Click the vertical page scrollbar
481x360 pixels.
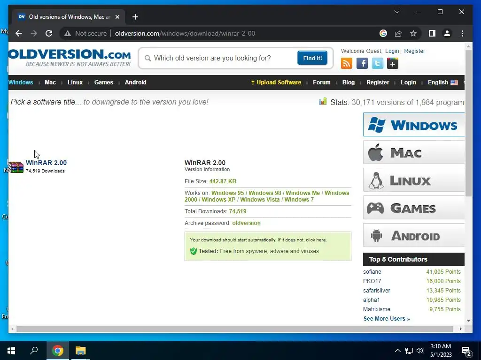click(x=468, y=123)
